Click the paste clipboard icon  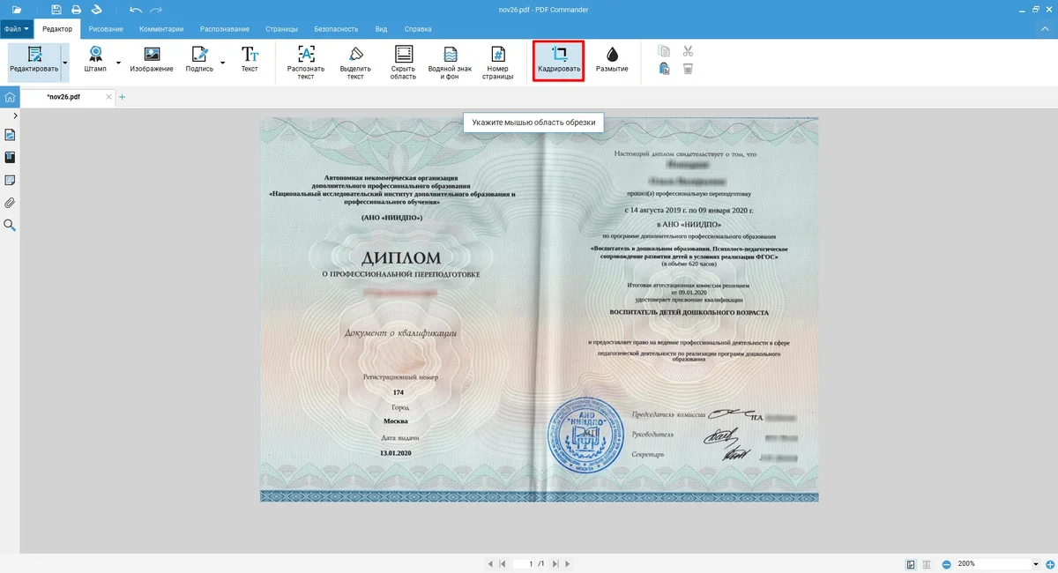(x=664, y=69)
